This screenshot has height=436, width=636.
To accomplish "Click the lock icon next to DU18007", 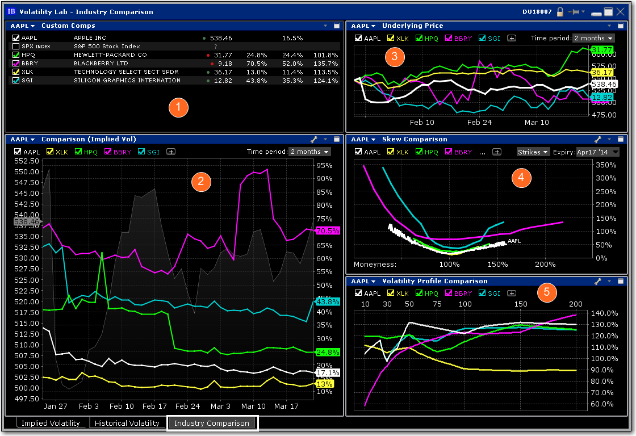I will point(560,11).
